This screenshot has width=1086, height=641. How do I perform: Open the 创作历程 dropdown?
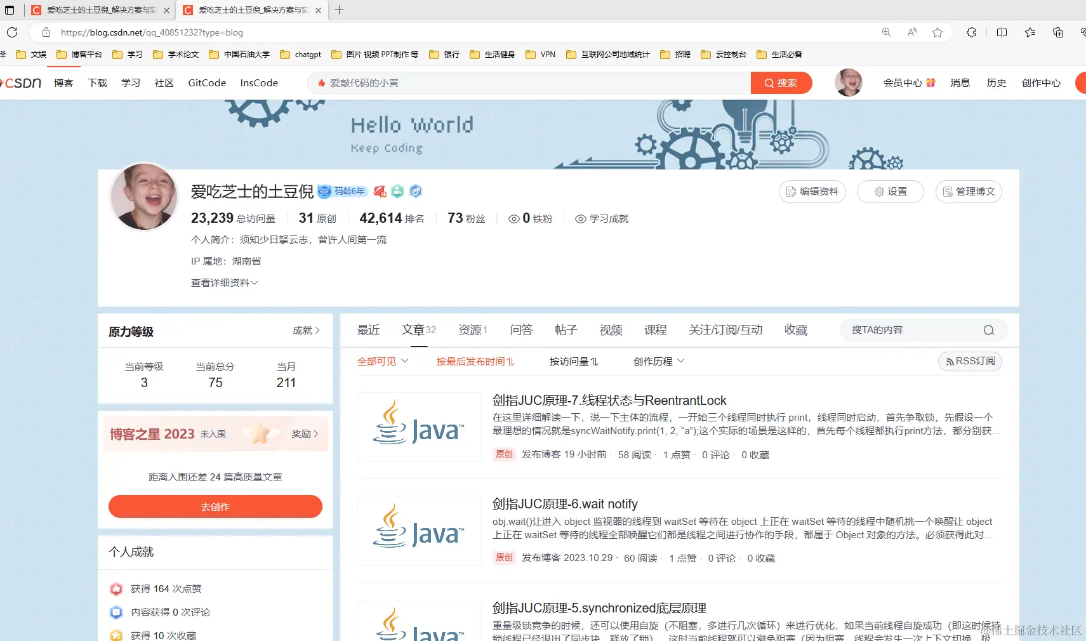click(659, 361)
